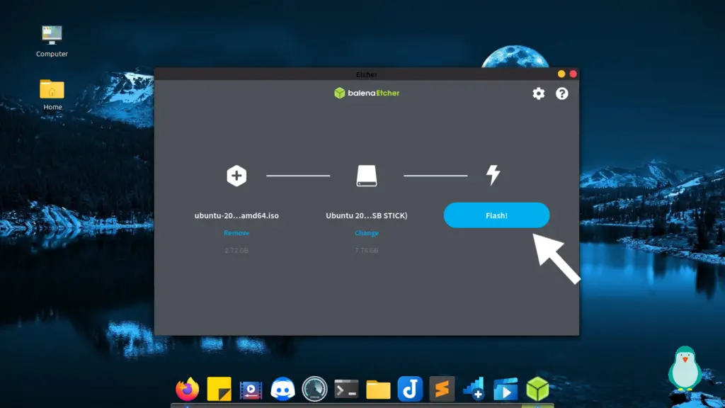Click the plus hexagon image source icon
725x408 pixels.
[x=236, y=176]
